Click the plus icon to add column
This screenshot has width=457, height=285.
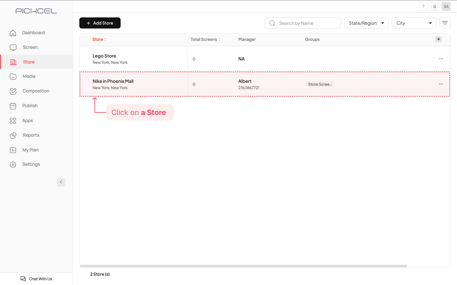439,39
